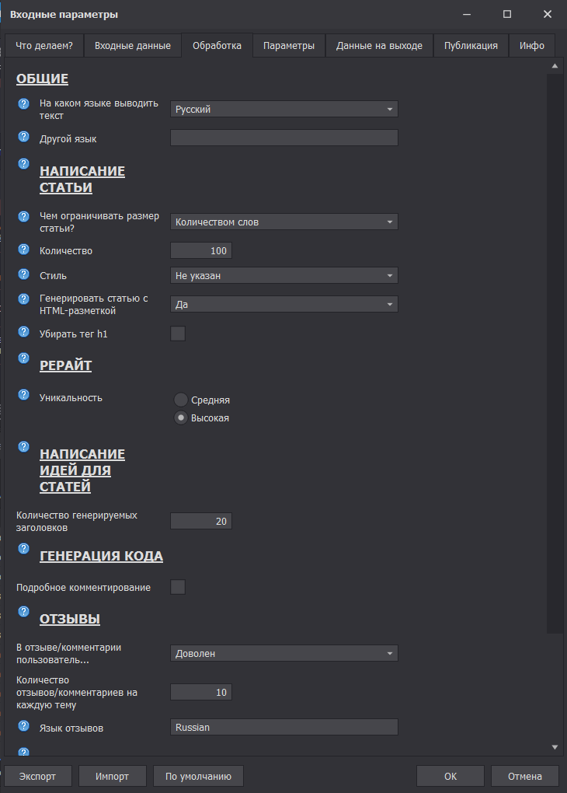
Task: Minimize the Входные параметры window
Action: (x=467, y=14)
